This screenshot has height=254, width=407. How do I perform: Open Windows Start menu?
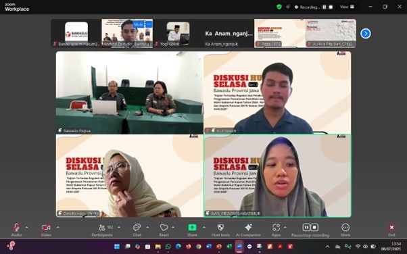(117, 246)
